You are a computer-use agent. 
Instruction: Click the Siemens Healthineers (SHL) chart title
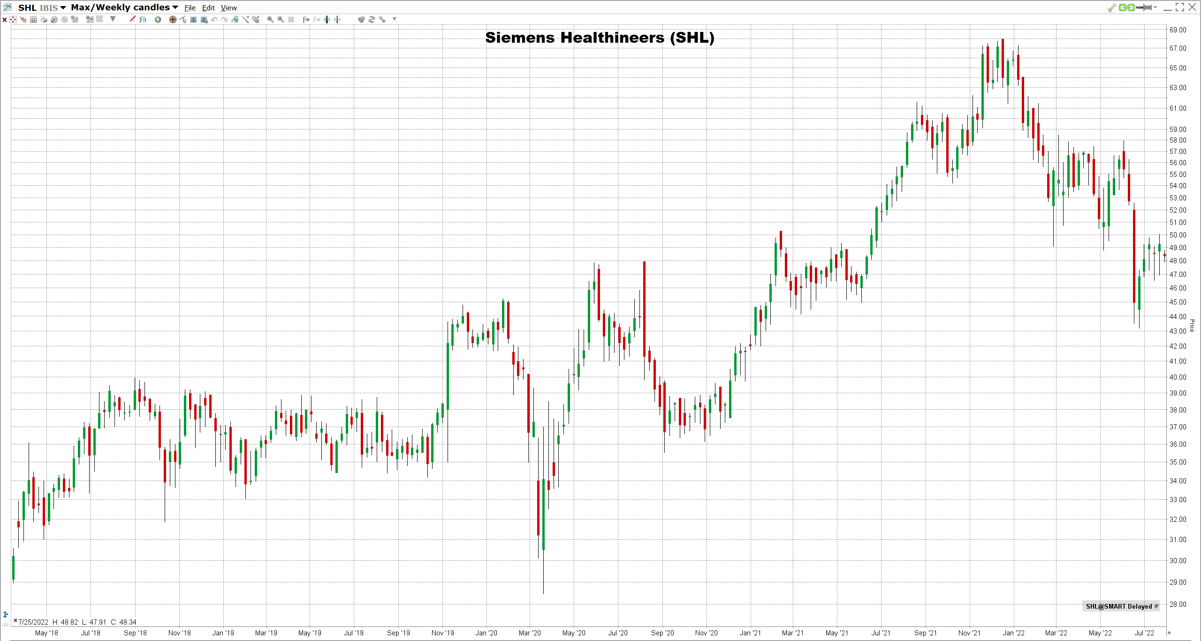(600, 38)
